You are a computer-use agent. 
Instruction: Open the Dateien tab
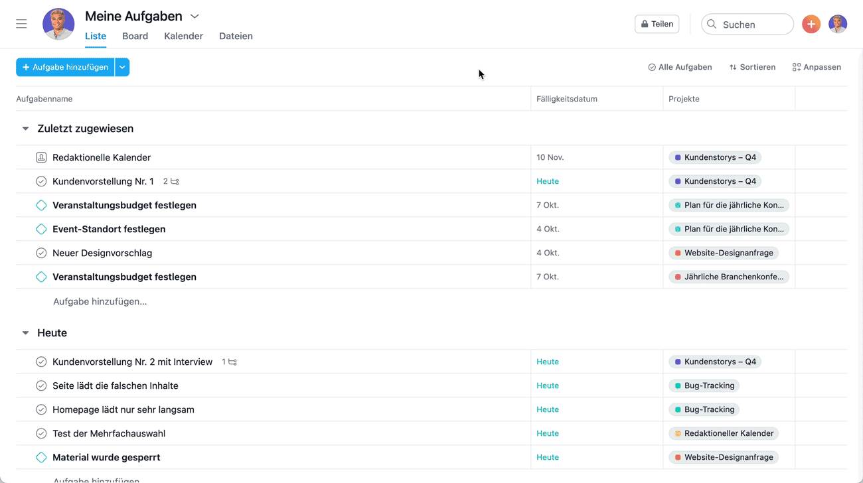236,36
